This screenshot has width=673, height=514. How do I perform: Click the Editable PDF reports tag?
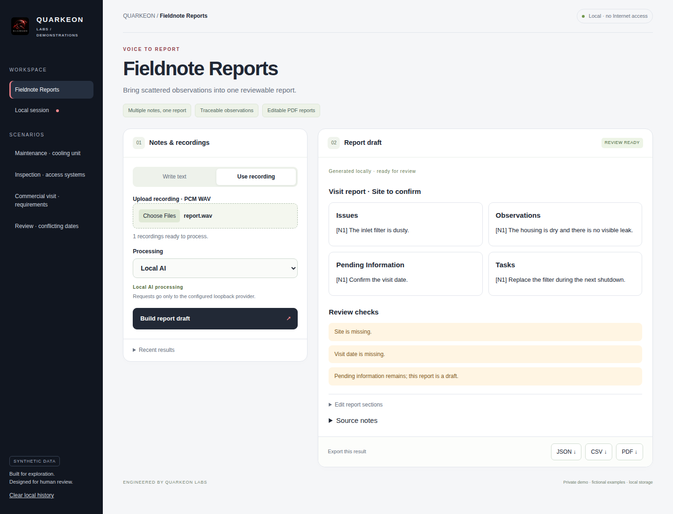point(291,110)
